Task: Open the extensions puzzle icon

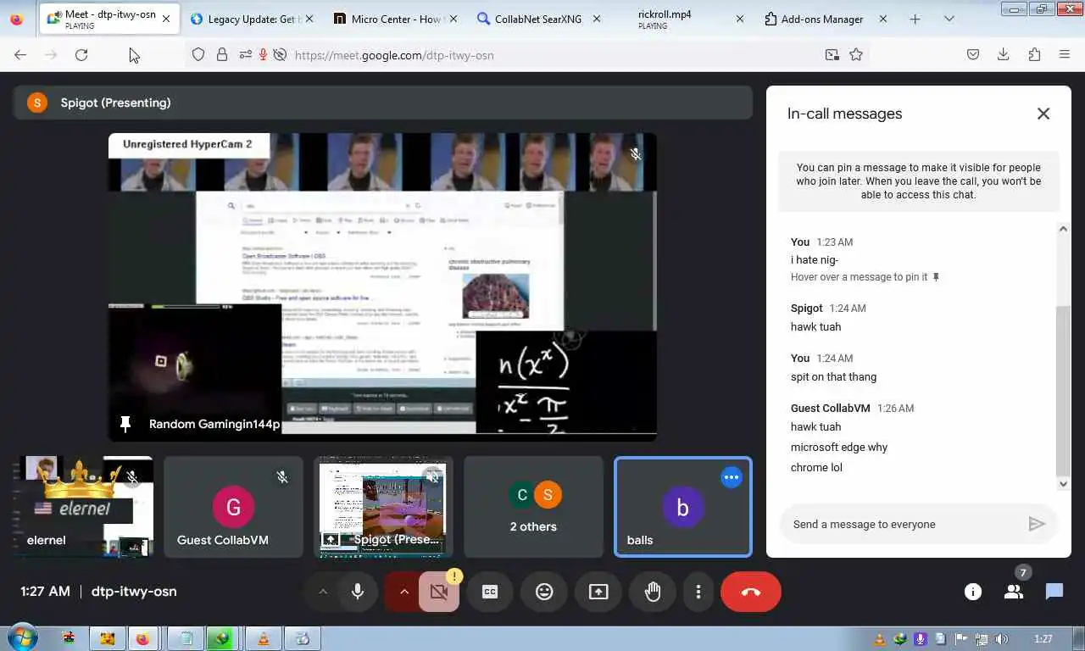Action: (x=1034, y=54)
